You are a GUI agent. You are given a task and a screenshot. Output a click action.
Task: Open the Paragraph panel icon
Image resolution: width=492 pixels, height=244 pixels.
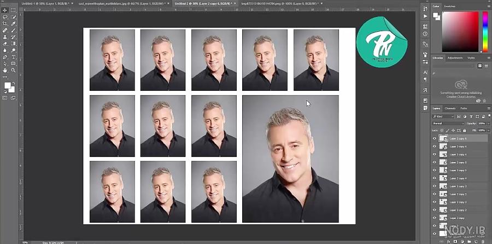click(x=425, y=79)
